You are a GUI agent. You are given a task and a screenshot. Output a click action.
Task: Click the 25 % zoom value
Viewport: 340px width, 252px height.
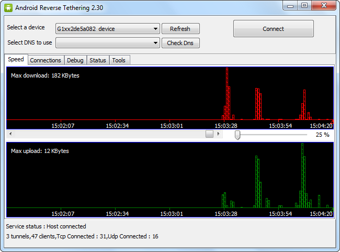tap(322, 135)
